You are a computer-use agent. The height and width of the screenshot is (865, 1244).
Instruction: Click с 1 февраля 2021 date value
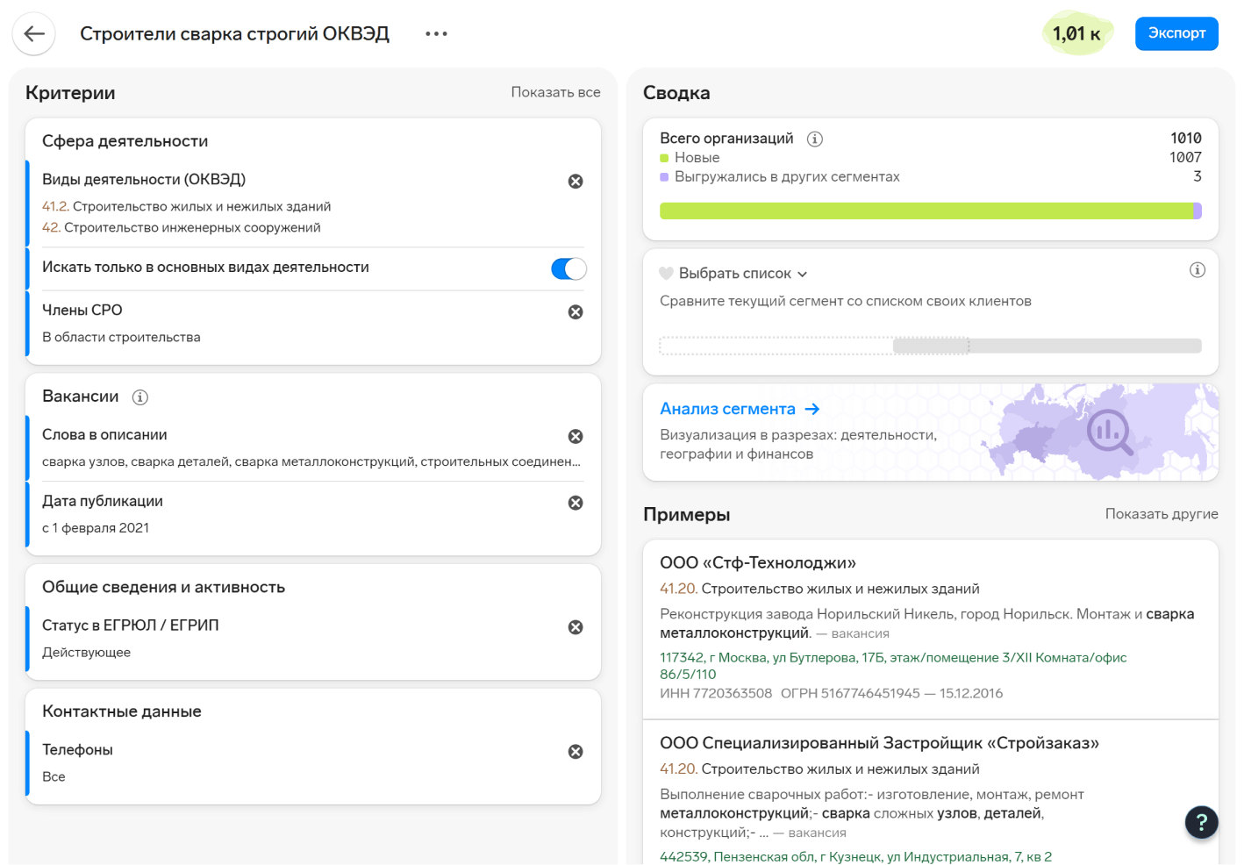coord(96,528)
